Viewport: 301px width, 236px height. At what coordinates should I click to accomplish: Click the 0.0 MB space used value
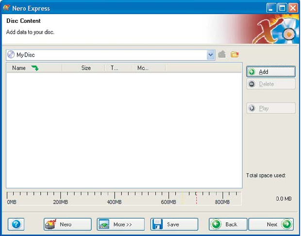coord(284,199)
